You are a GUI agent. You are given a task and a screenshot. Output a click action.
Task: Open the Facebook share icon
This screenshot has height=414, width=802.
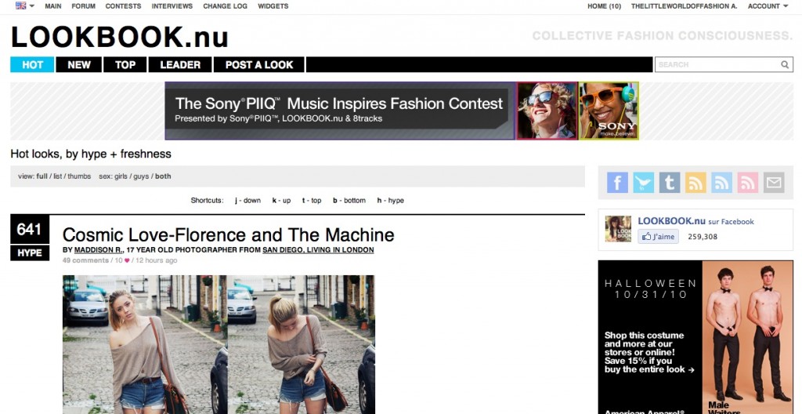617,183
